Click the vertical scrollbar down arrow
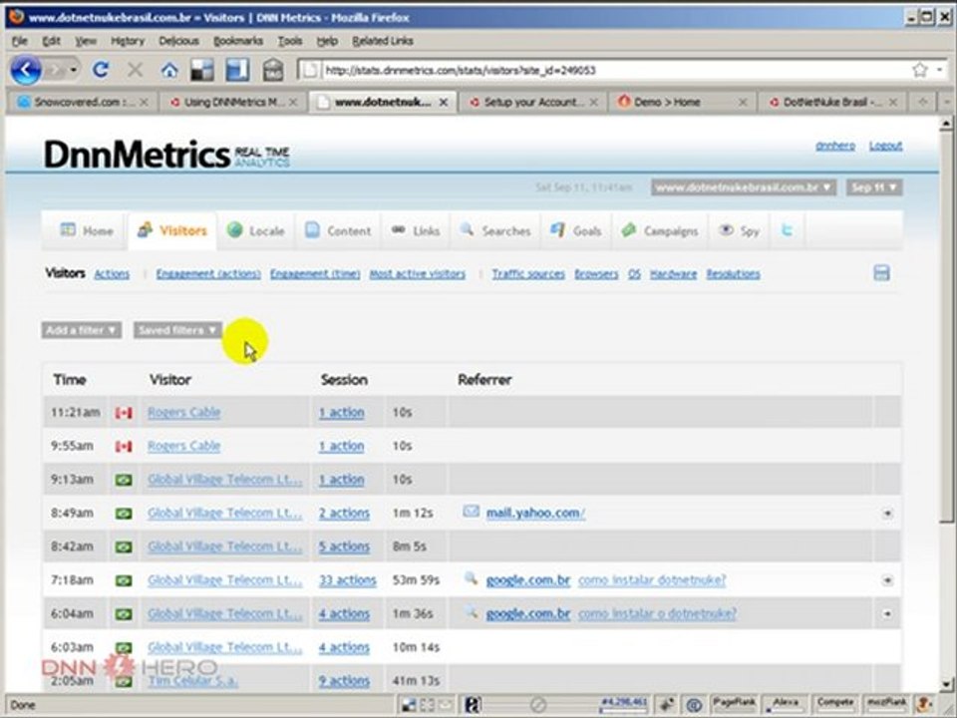Viewport: 957px width, 718px height. coord(946,684)
